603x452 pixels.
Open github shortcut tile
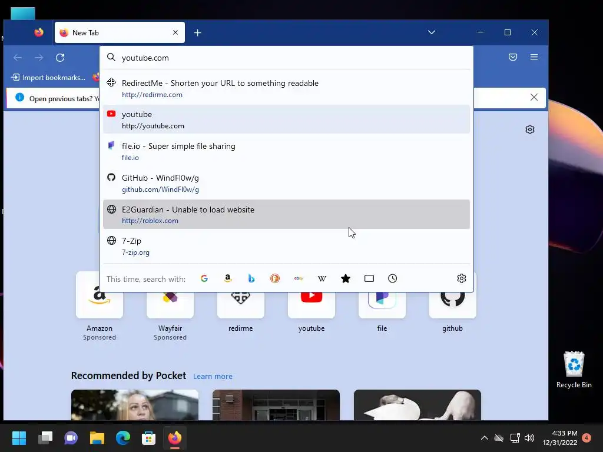pos(453,307)
